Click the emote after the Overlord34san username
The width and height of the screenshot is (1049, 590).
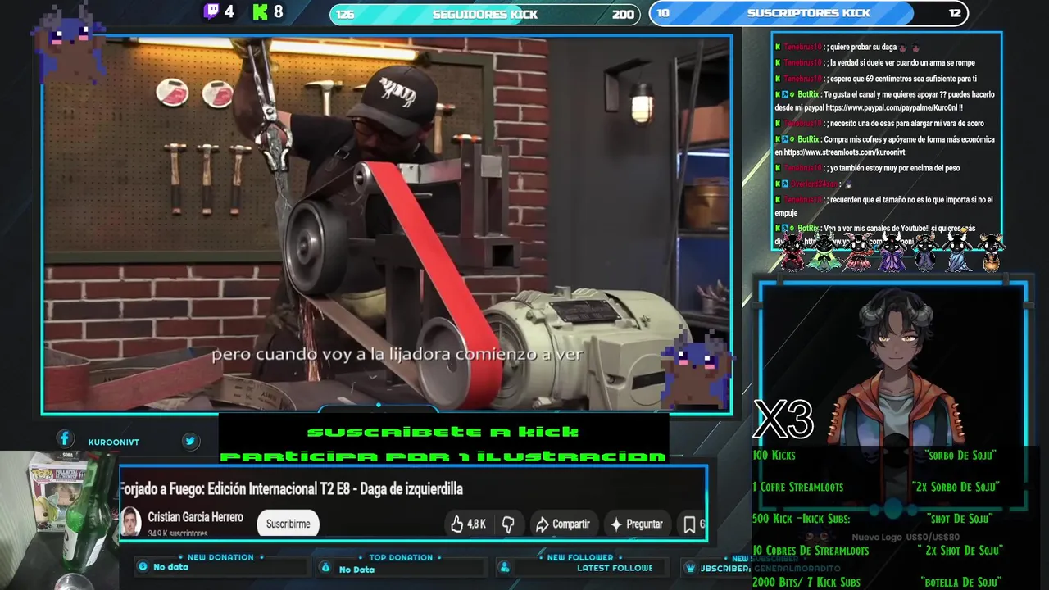pos(848,184)
